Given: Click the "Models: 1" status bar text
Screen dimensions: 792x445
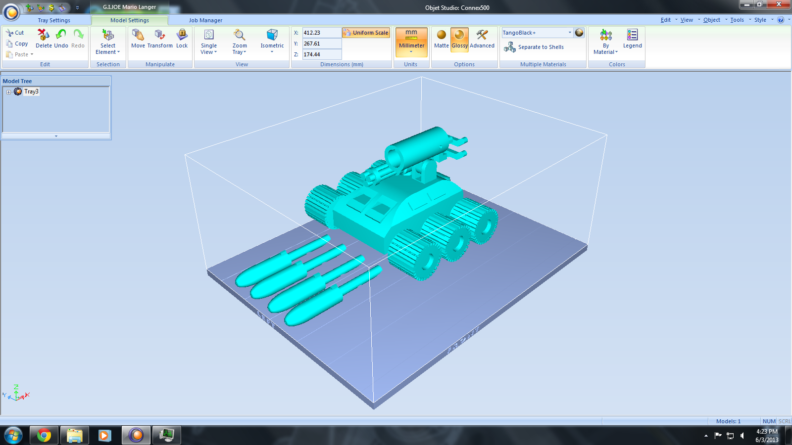Looking at the screenshot, I should click(x=728, y=421).
